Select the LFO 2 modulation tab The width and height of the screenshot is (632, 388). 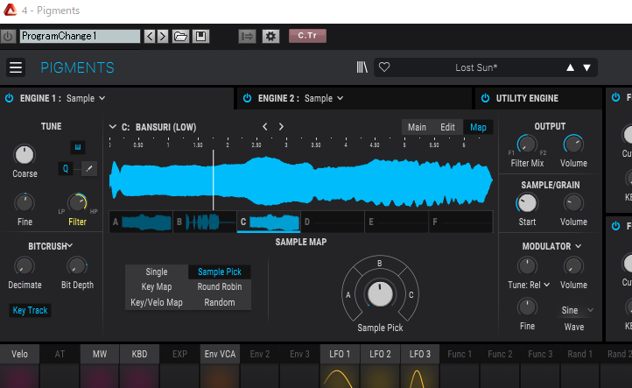pyautogui.click(x=380, y=354)
